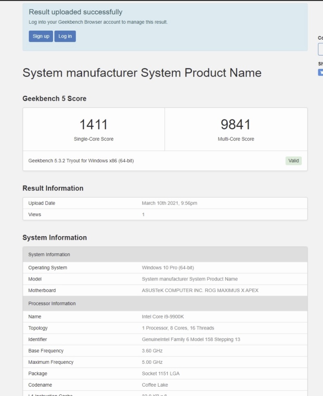Click the Sign up button
323x396 pixels.
click(x=41, y=36)
